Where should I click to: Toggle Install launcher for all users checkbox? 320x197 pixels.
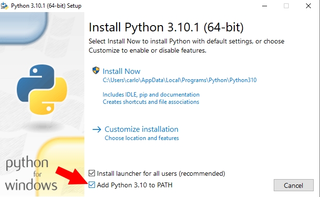click(92, 173)
